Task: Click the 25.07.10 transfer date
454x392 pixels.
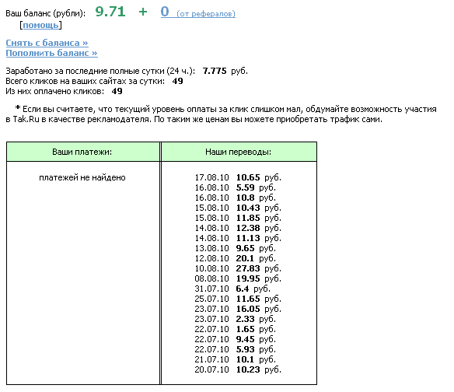Action: [x=211, y=299]
